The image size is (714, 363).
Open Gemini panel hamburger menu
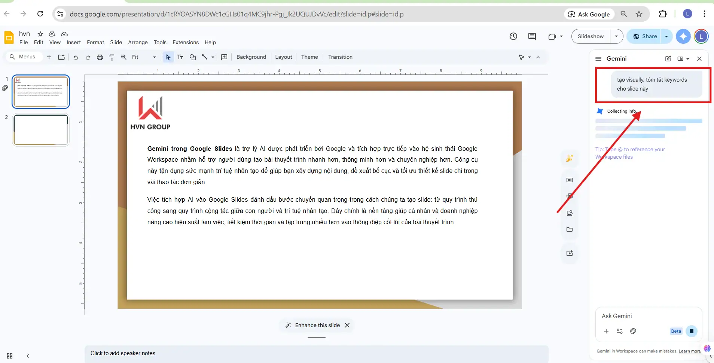[598, 59]
